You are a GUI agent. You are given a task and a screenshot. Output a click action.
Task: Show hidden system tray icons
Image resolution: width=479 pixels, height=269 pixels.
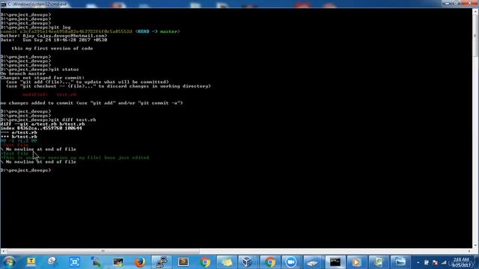click(x=418, y=262)
